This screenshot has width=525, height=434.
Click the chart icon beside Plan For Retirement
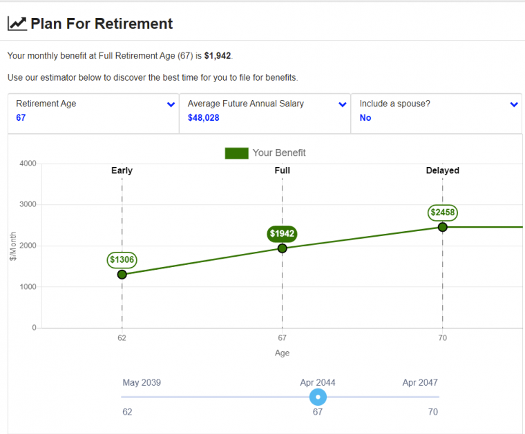[x=17, y=23]
